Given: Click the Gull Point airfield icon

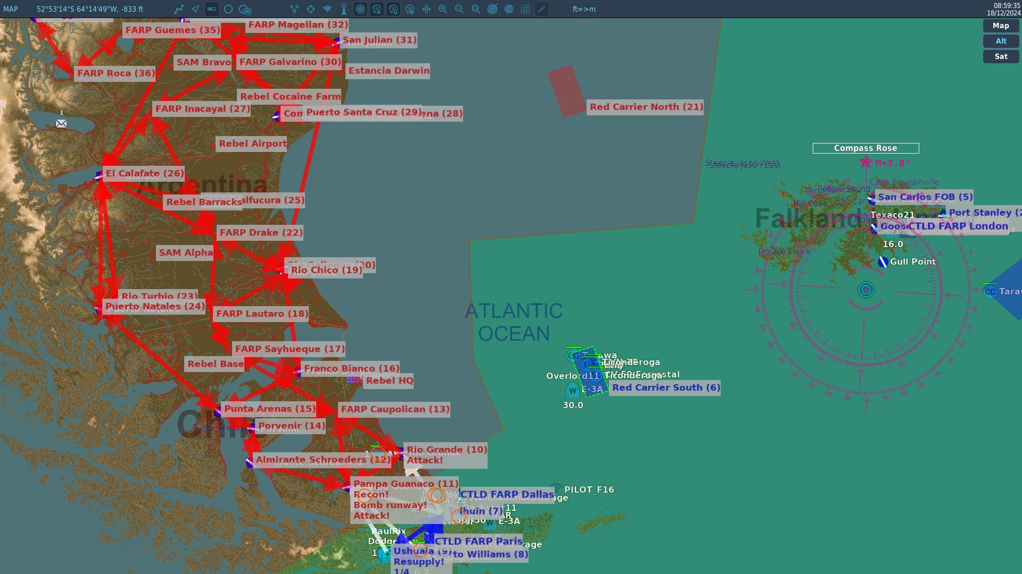Looking at the screenshot, I should coord(883,261).
